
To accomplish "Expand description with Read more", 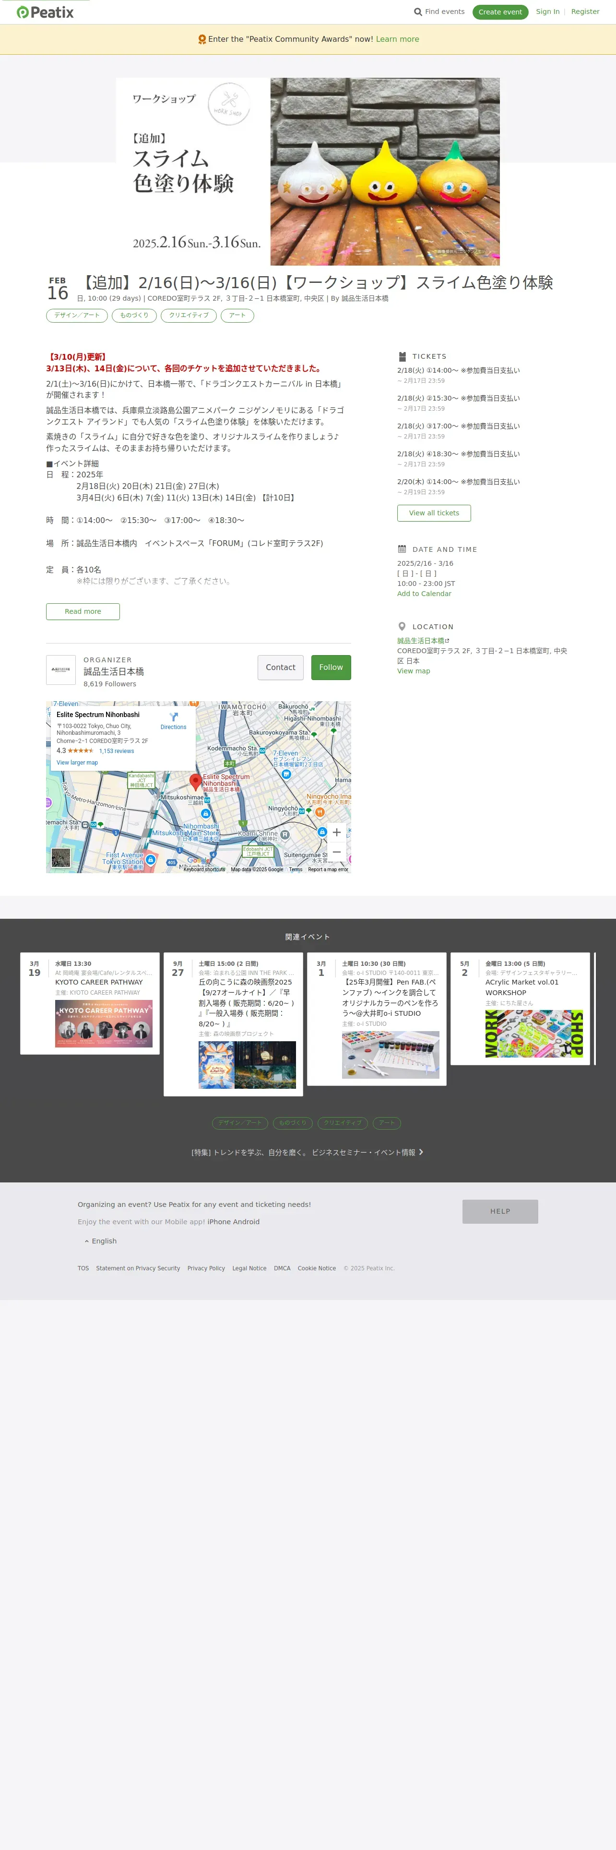I will [x=83, y=611].
